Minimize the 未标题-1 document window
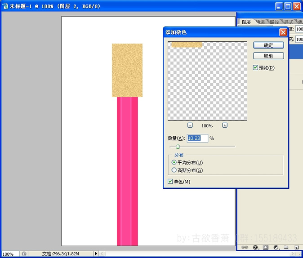 [279, 6]
